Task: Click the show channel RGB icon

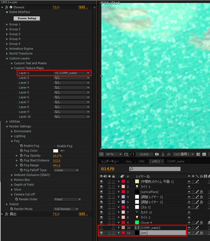Action: 169,154
